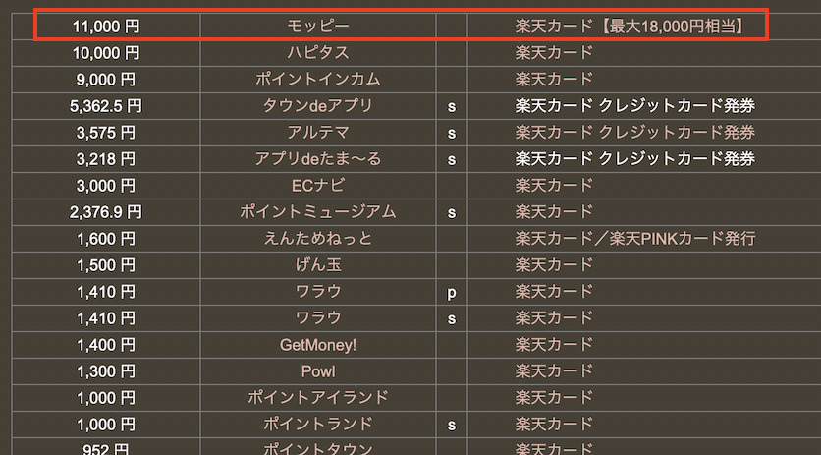
Task: Click the ポイントミュージアム link
Action: tap(318, 211)
